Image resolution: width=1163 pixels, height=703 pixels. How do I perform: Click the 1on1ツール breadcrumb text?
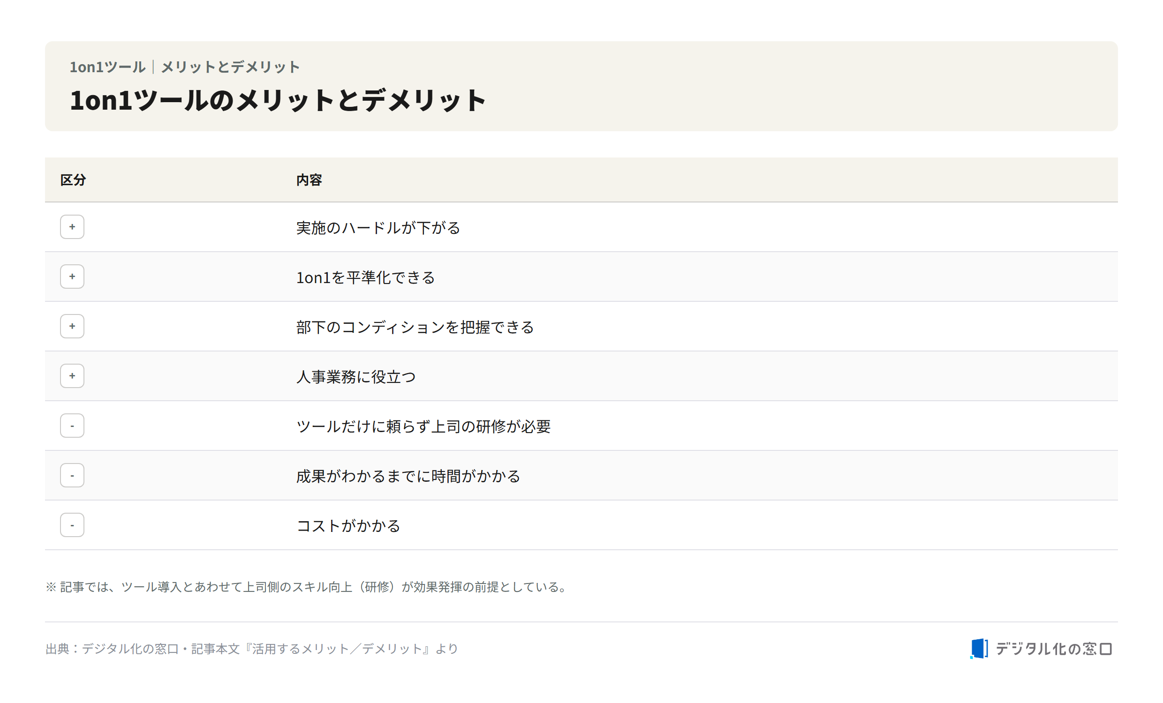click(107, 67)
